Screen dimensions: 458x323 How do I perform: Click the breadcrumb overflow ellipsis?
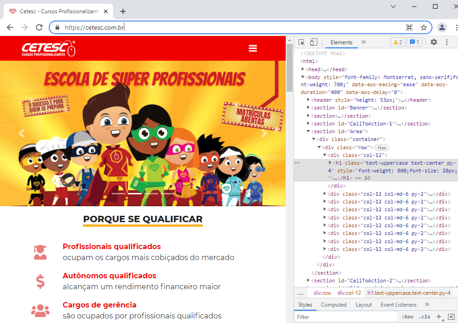(301, 293)
